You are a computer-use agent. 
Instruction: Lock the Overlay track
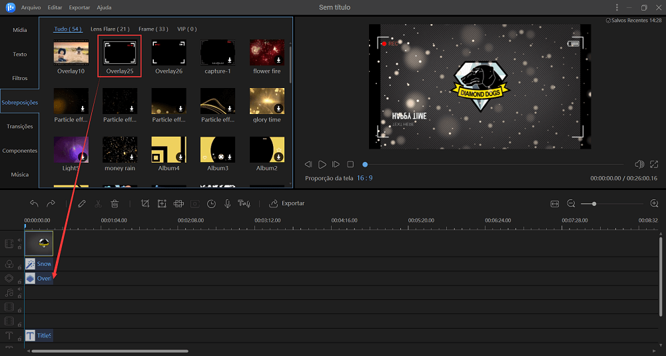[19, 282]
